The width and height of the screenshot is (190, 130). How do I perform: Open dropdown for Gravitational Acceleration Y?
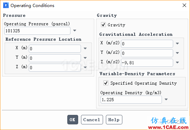click(x=177, y=53)
